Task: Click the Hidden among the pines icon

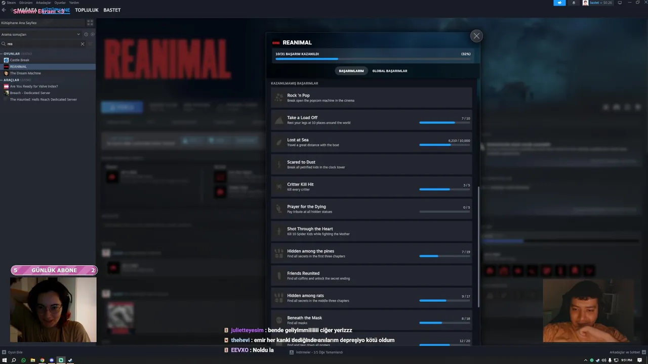Action: point(279,253)
